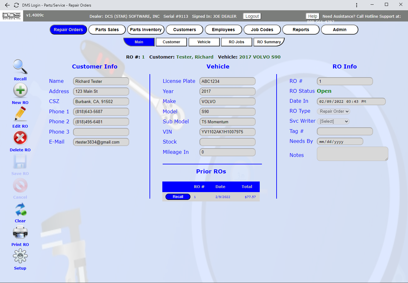The height and width of the screenshot is (283, 408).
Task: Go to the Parts Sales section
Action: [107, 30]
